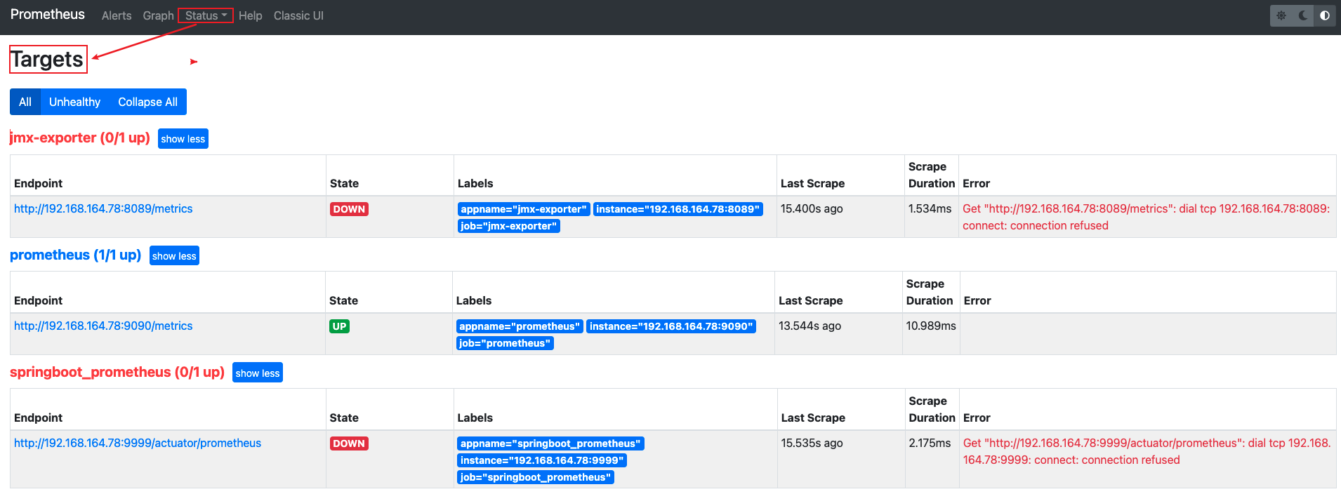
Task: Open endpoint http://192.168.164.78:8089/metrics
Action: [x=103, y=208]
